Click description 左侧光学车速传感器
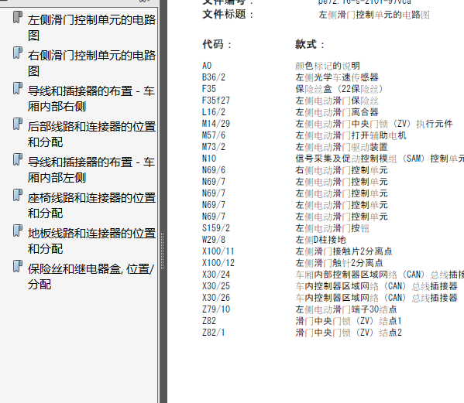The width and height of the screenshot is (464, 403). tap(337, 77)
